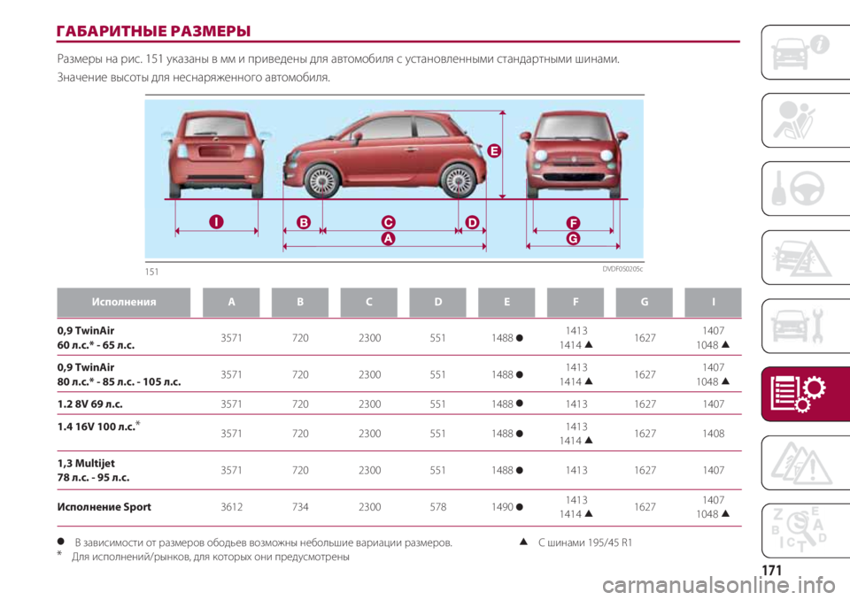
Task: Click value 1627 in the 1.2 8V row
Action: 645,404
